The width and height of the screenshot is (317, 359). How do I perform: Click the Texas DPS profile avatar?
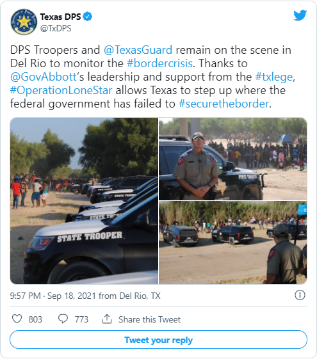coord(24,22)
